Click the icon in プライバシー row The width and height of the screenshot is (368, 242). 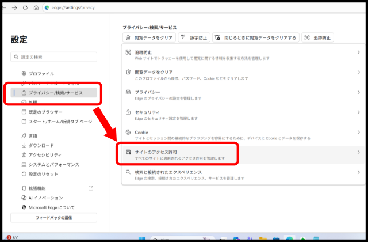[128, 92]
